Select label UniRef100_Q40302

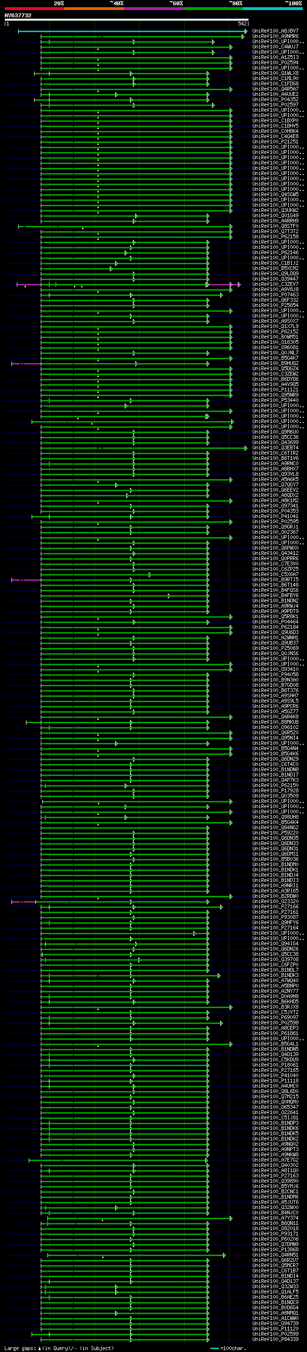(275, 1165)
